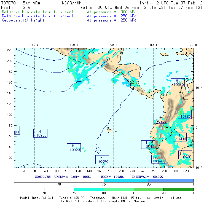Image resolution: width=204 pixels, height=204 pixels.
Task: Click the '10 N' latitude label
Action: [199, 88]
